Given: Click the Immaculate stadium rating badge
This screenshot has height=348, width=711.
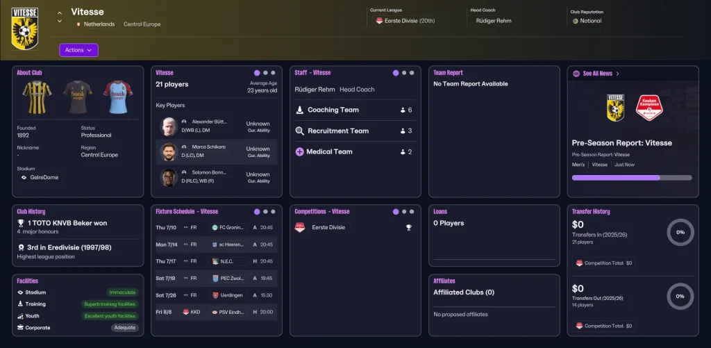Looking at the screenshot, I should pos(122,292).
